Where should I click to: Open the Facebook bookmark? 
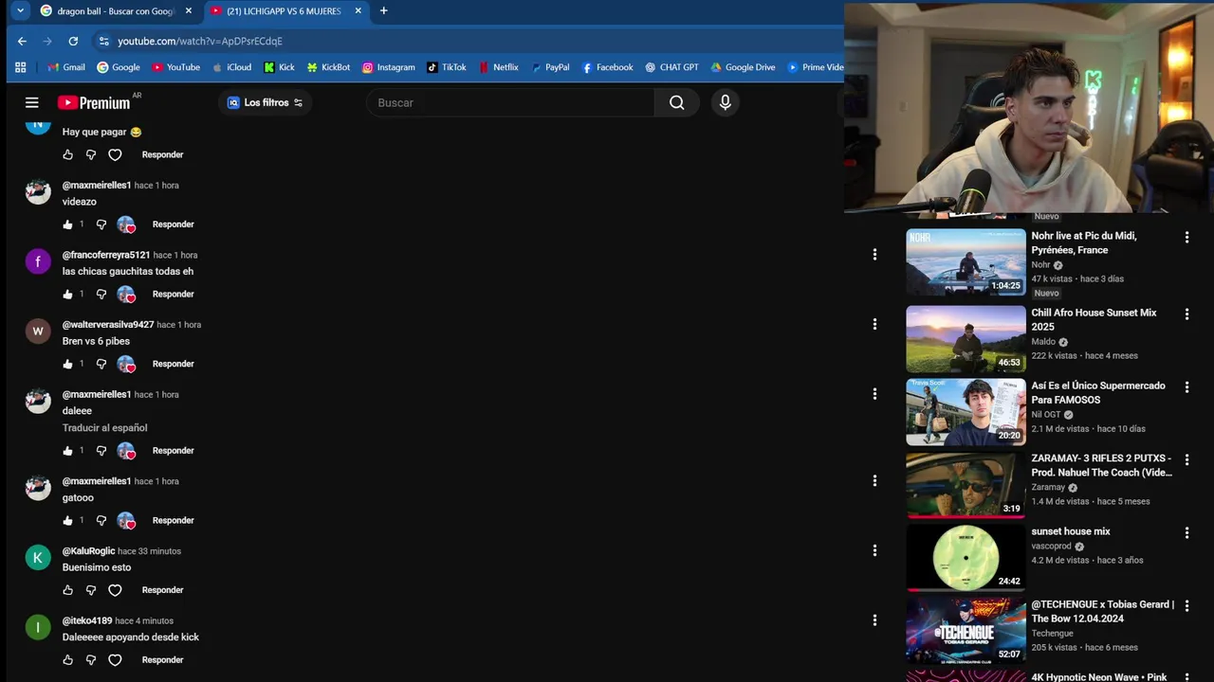coord(607,67)
